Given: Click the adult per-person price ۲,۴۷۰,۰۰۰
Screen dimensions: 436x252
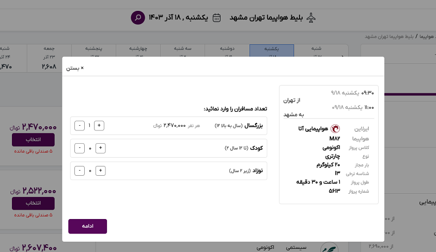Looking at the screenshot, I should [x=174, y=125].
